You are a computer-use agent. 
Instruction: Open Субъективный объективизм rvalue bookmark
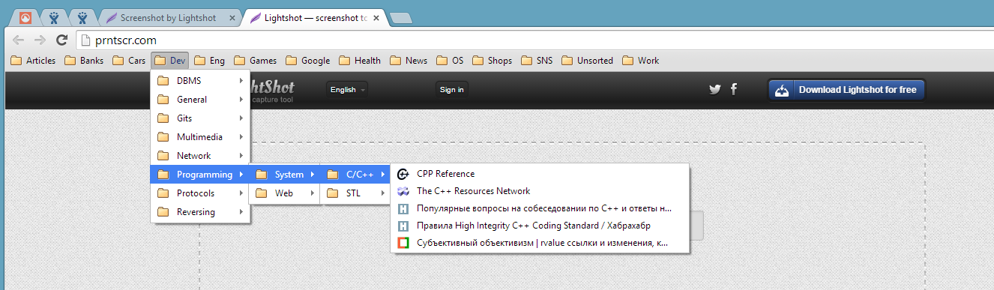coord(540,243)
